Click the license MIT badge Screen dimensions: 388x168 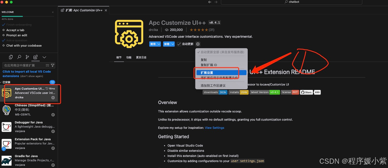point(290,92)
